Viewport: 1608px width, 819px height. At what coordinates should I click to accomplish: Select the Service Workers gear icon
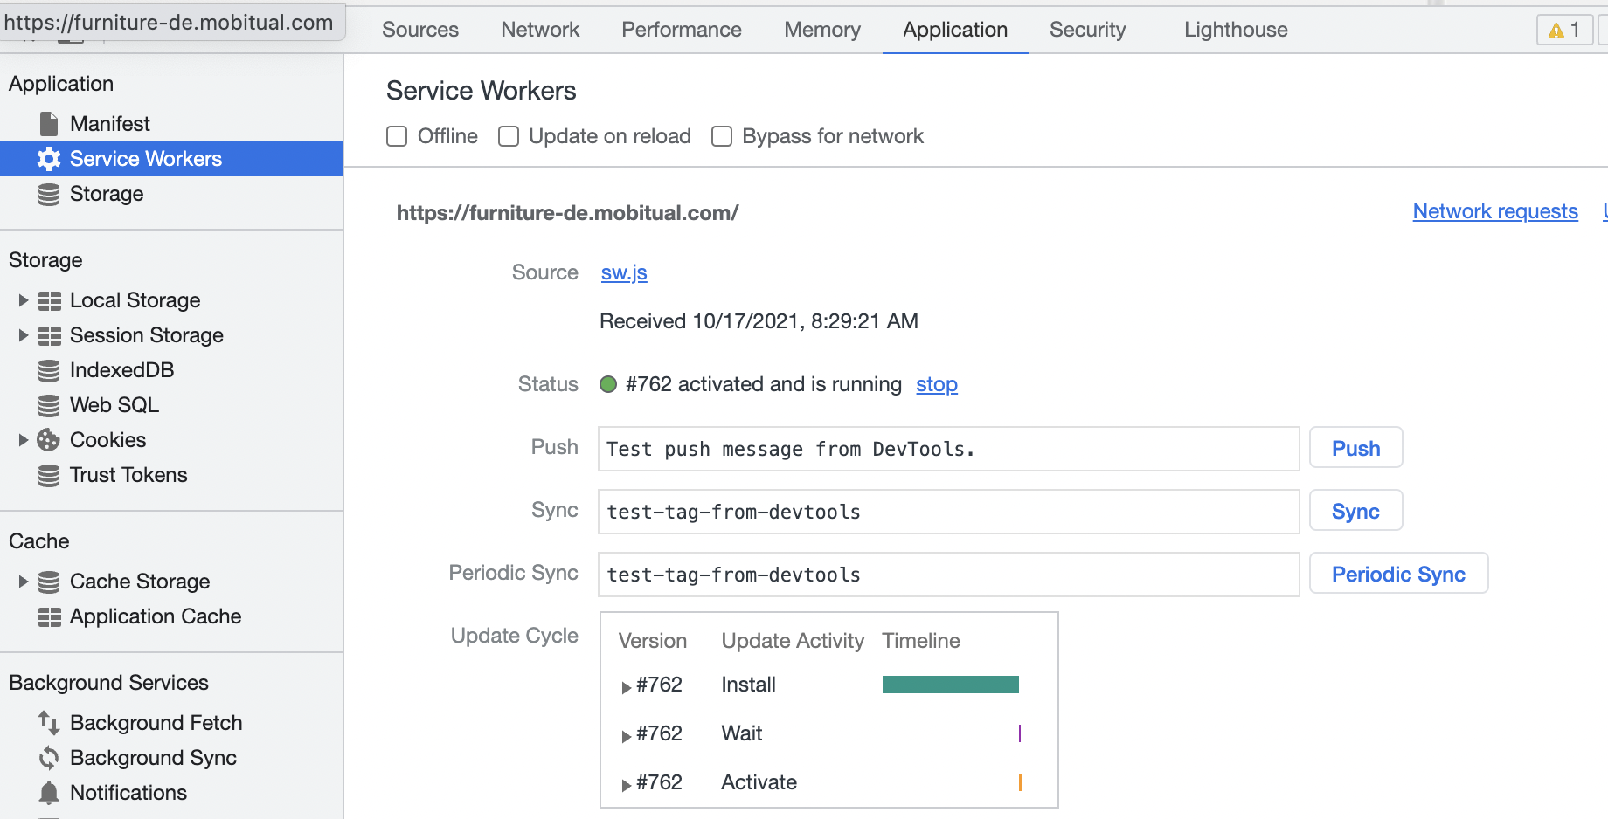[x=49, y=158]
